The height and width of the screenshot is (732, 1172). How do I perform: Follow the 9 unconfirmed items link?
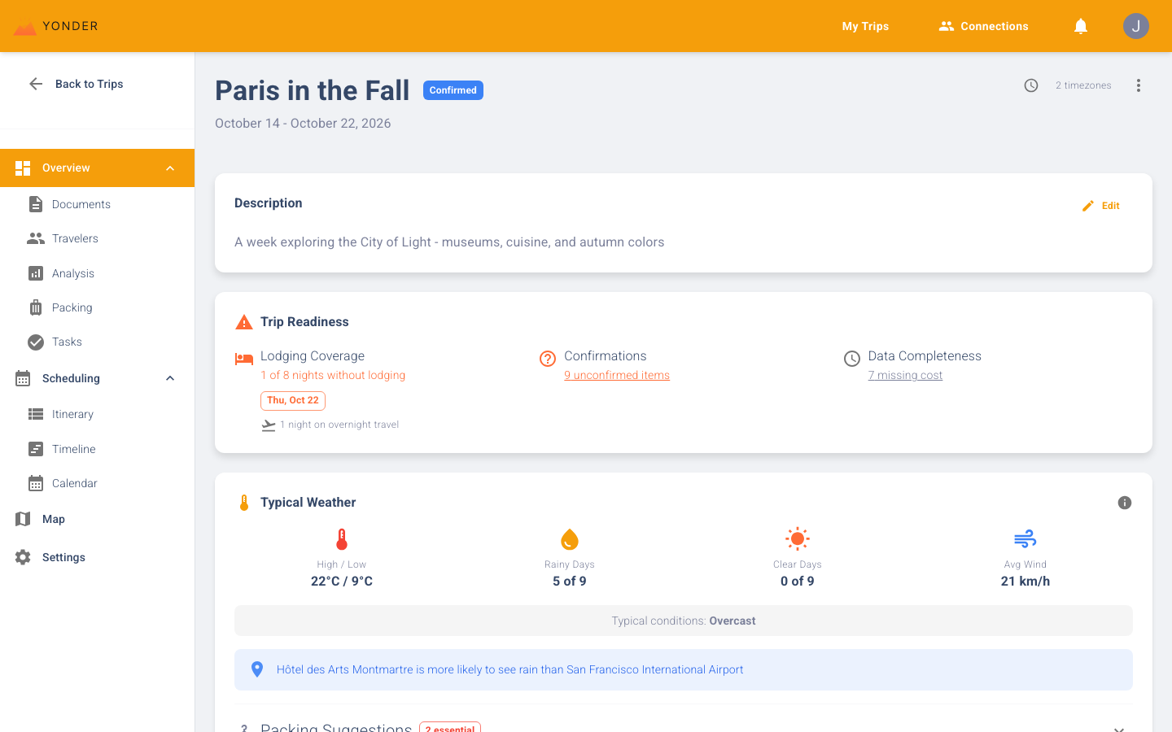click(x=617, y=375)
